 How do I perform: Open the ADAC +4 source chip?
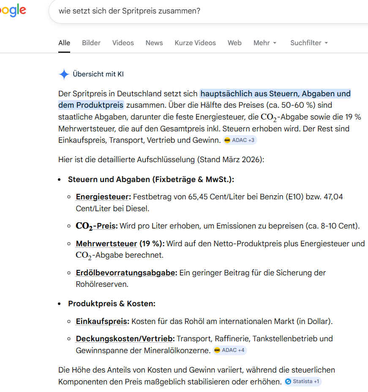click(x=229, y=350)
